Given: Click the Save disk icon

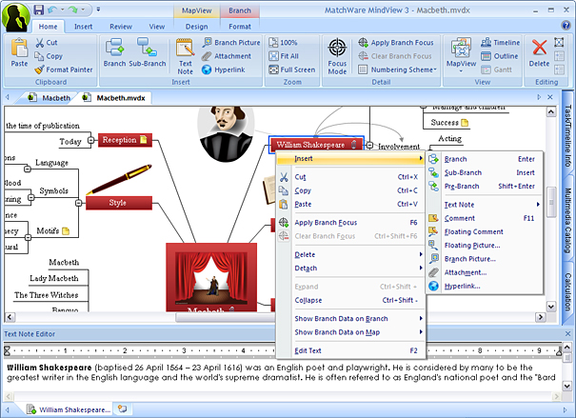Looking at the screenshot, I should [x=39, y=10].
